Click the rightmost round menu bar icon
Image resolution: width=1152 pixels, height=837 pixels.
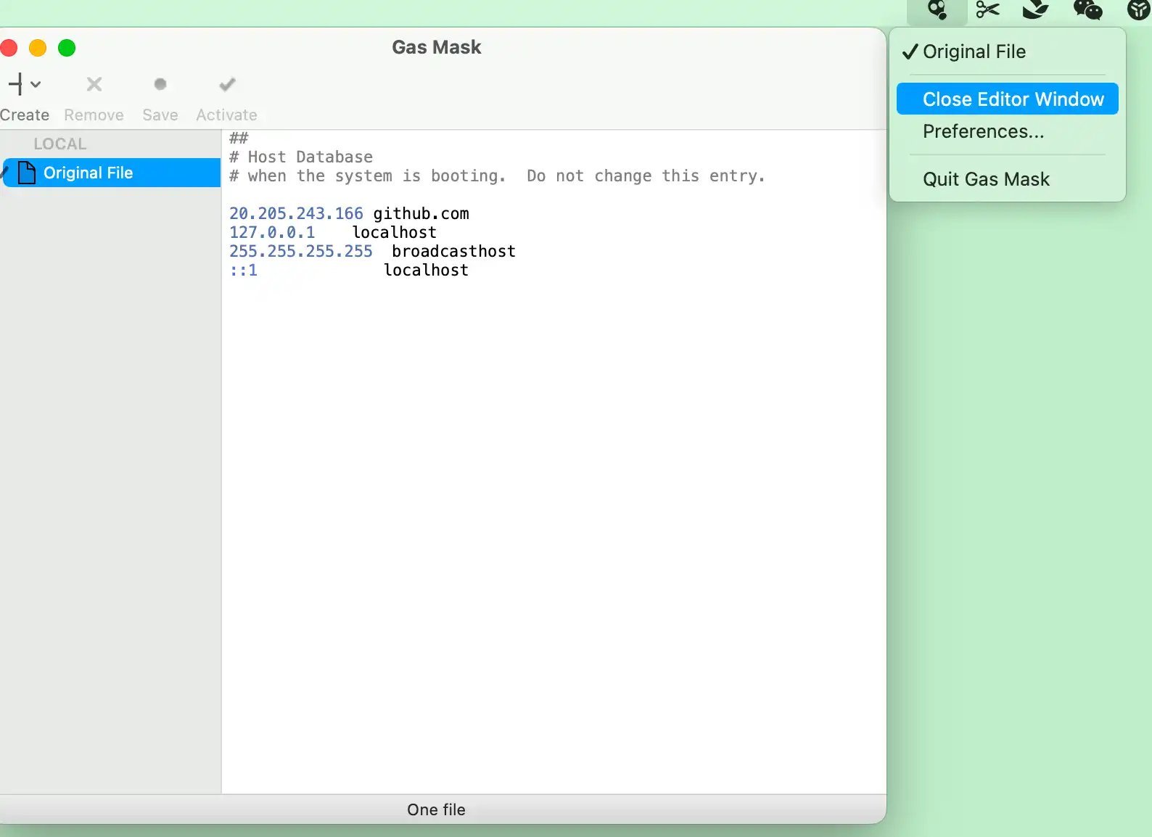[1139, 10]
